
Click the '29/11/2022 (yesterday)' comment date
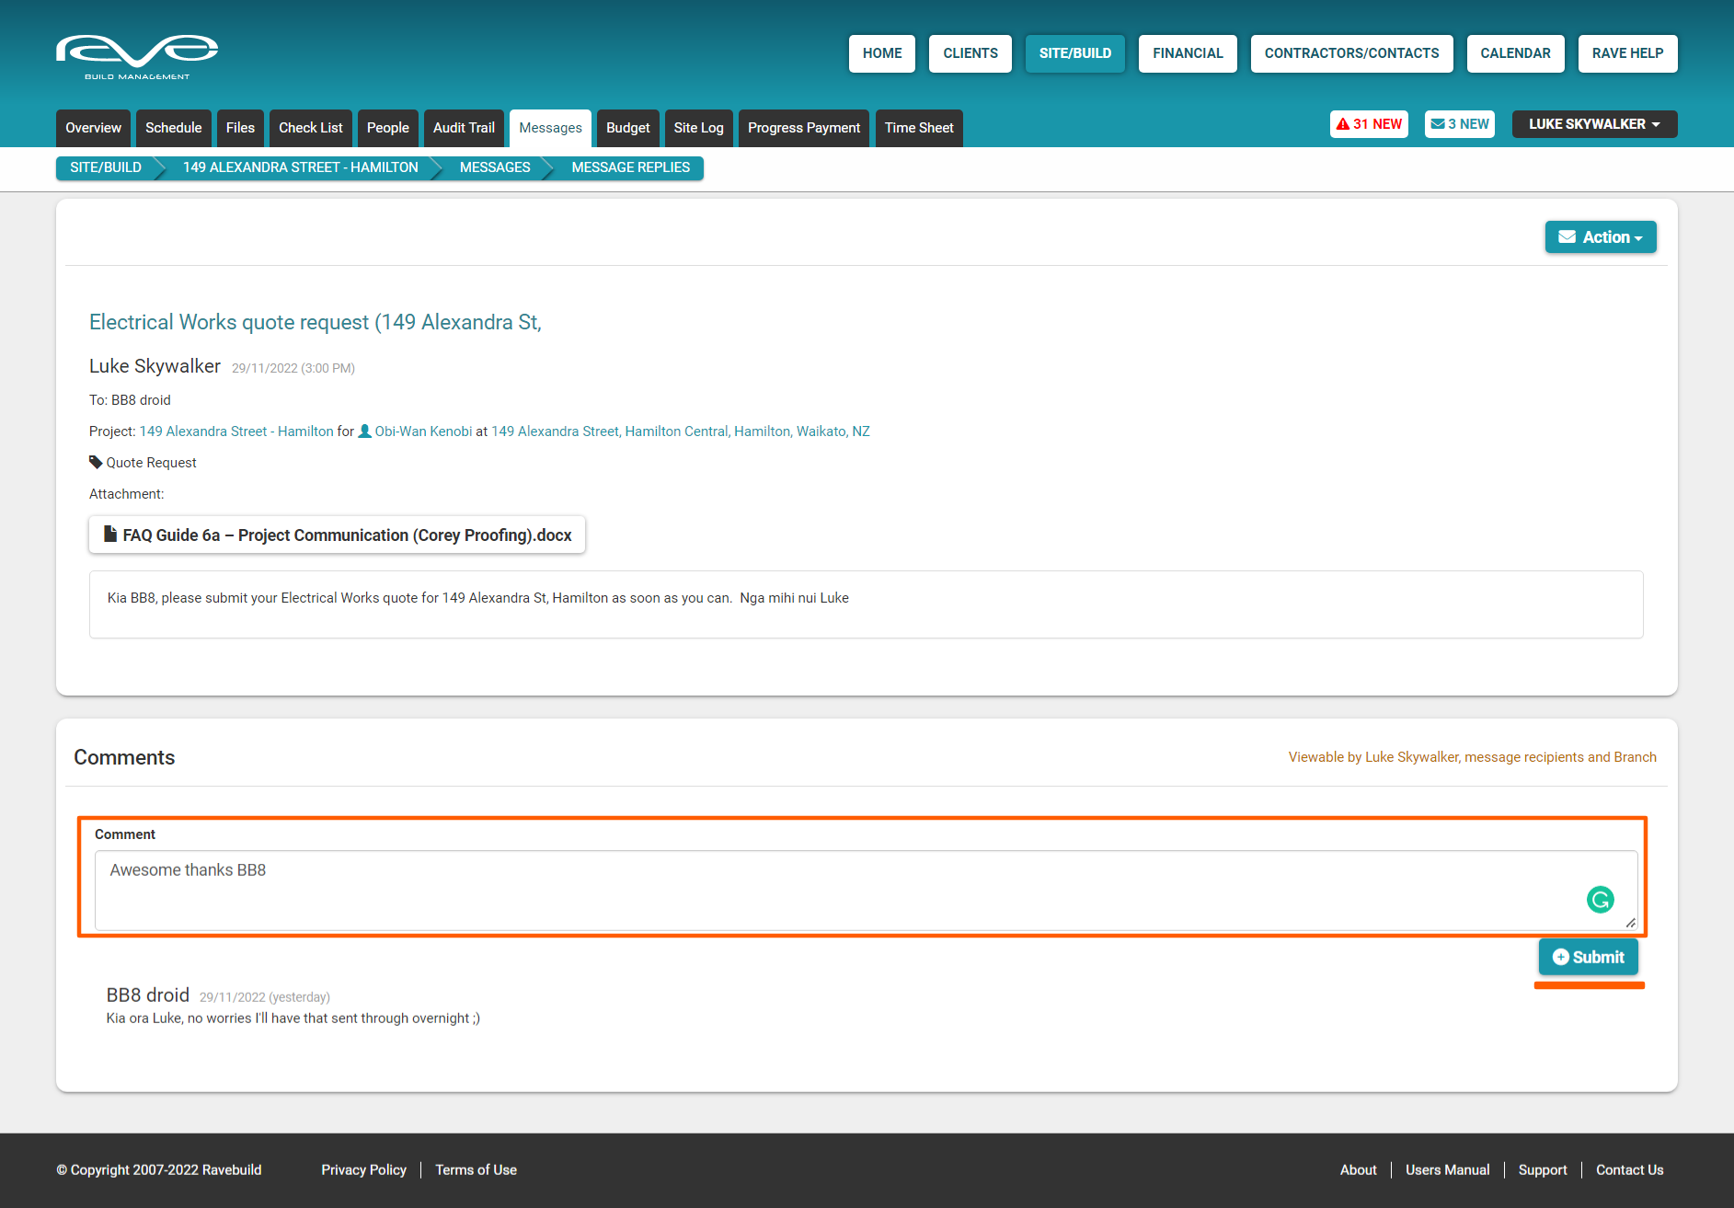point(265,996)
